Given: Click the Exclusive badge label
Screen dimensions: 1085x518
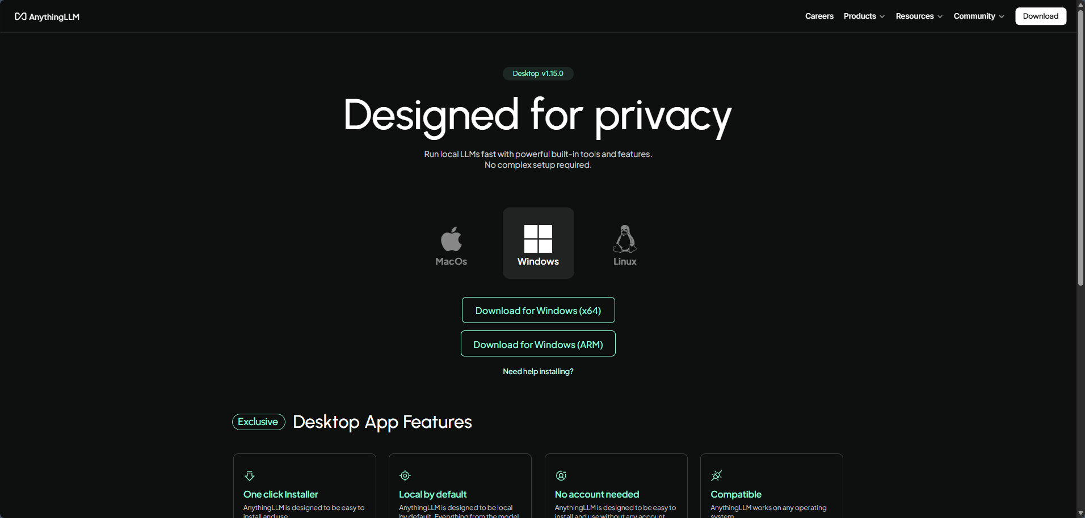Looking at the screenshot, I should click(258, 422).
